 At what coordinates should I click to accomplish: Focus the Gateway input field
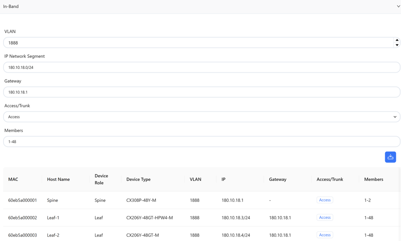201,92
